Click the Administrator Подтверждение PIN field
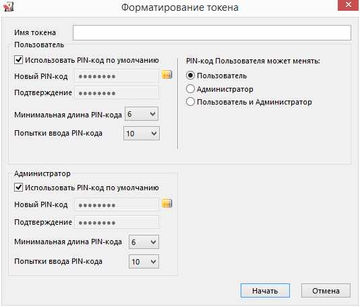360x307 pixels. coord(117,222)
